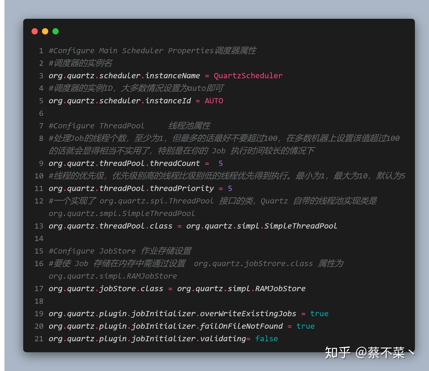Click the SimpleThreadPool class name on line 13
This screenshot has height=371, width=429.
point(301,226)
